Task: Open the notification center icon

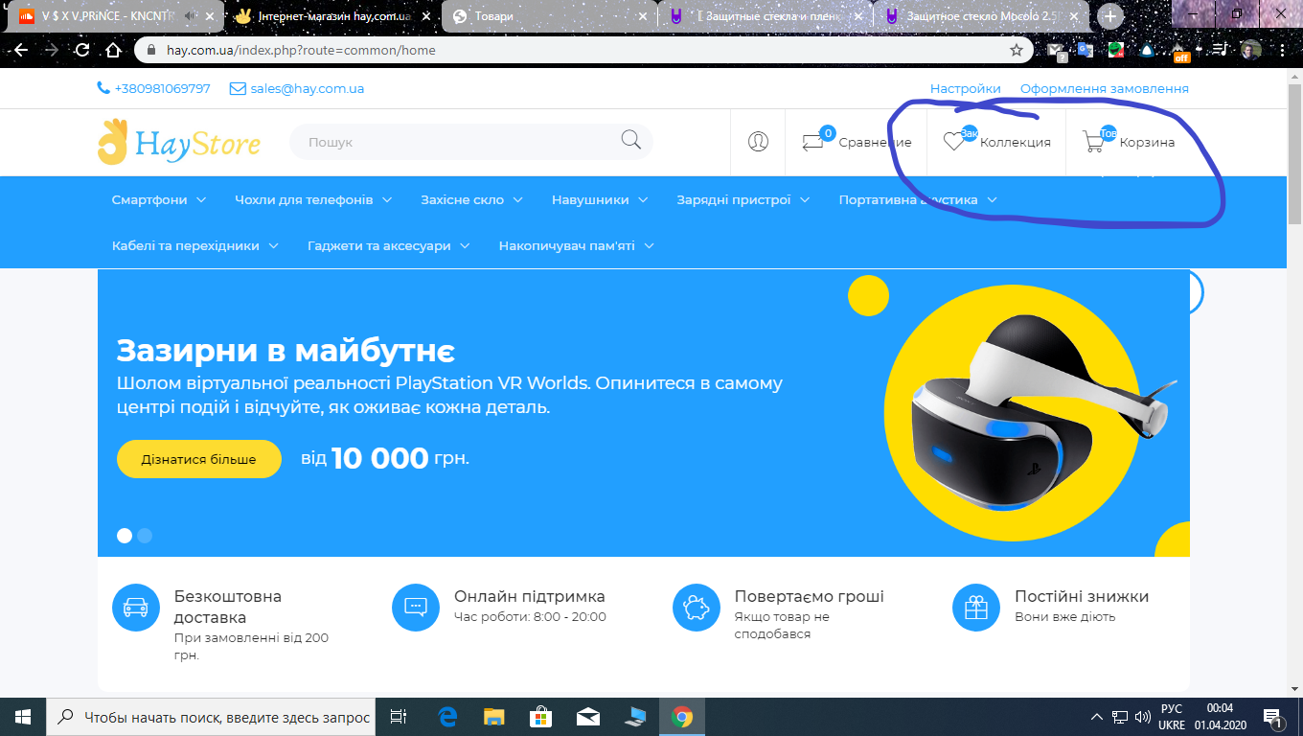Action: pyautogui.click(x=1274, y=716)
